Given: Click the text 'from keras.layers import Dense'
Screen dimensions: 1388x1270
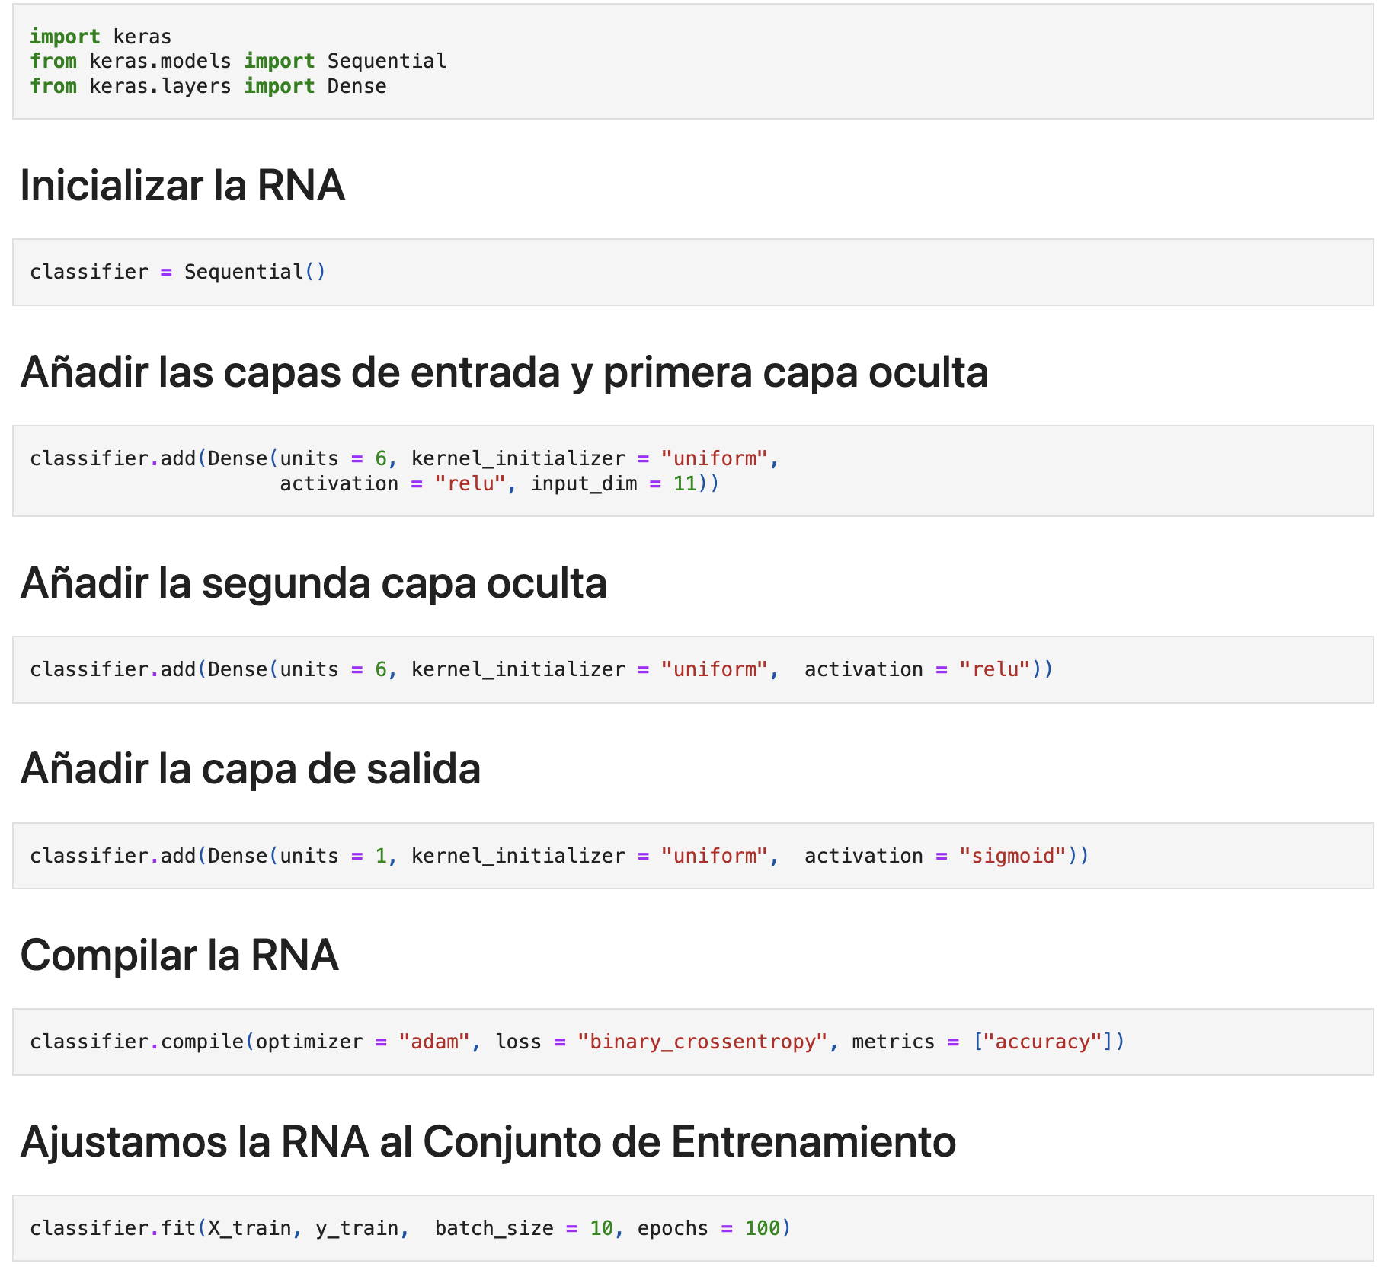Looking at the screenshot, I should [208, 86].
